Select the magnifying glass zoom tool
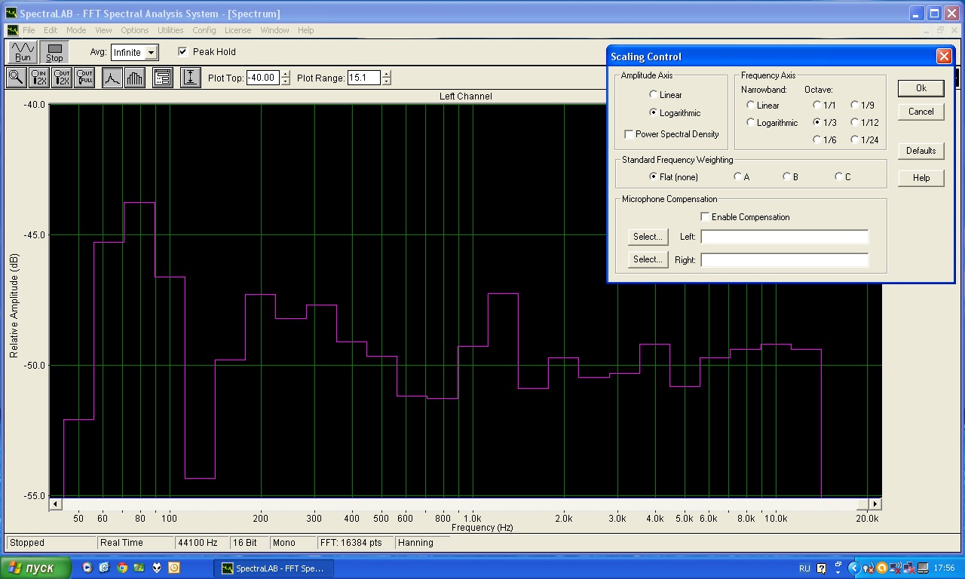 coord(16,78)
